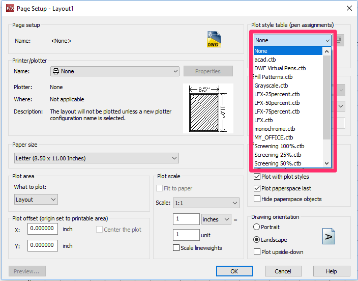Select Grayscale.ctb plot style
358x281 pixels.
[288, 86]
